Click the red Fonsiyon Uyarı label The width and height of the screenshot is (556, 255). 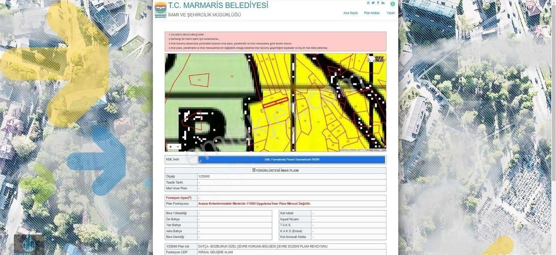(x=179, y=198)
